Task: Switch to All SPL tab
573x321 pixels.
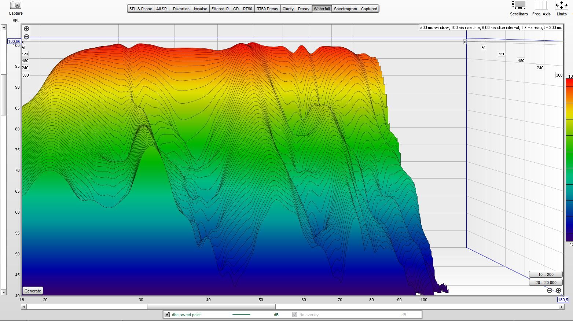Action: click(x=162, y=9)
